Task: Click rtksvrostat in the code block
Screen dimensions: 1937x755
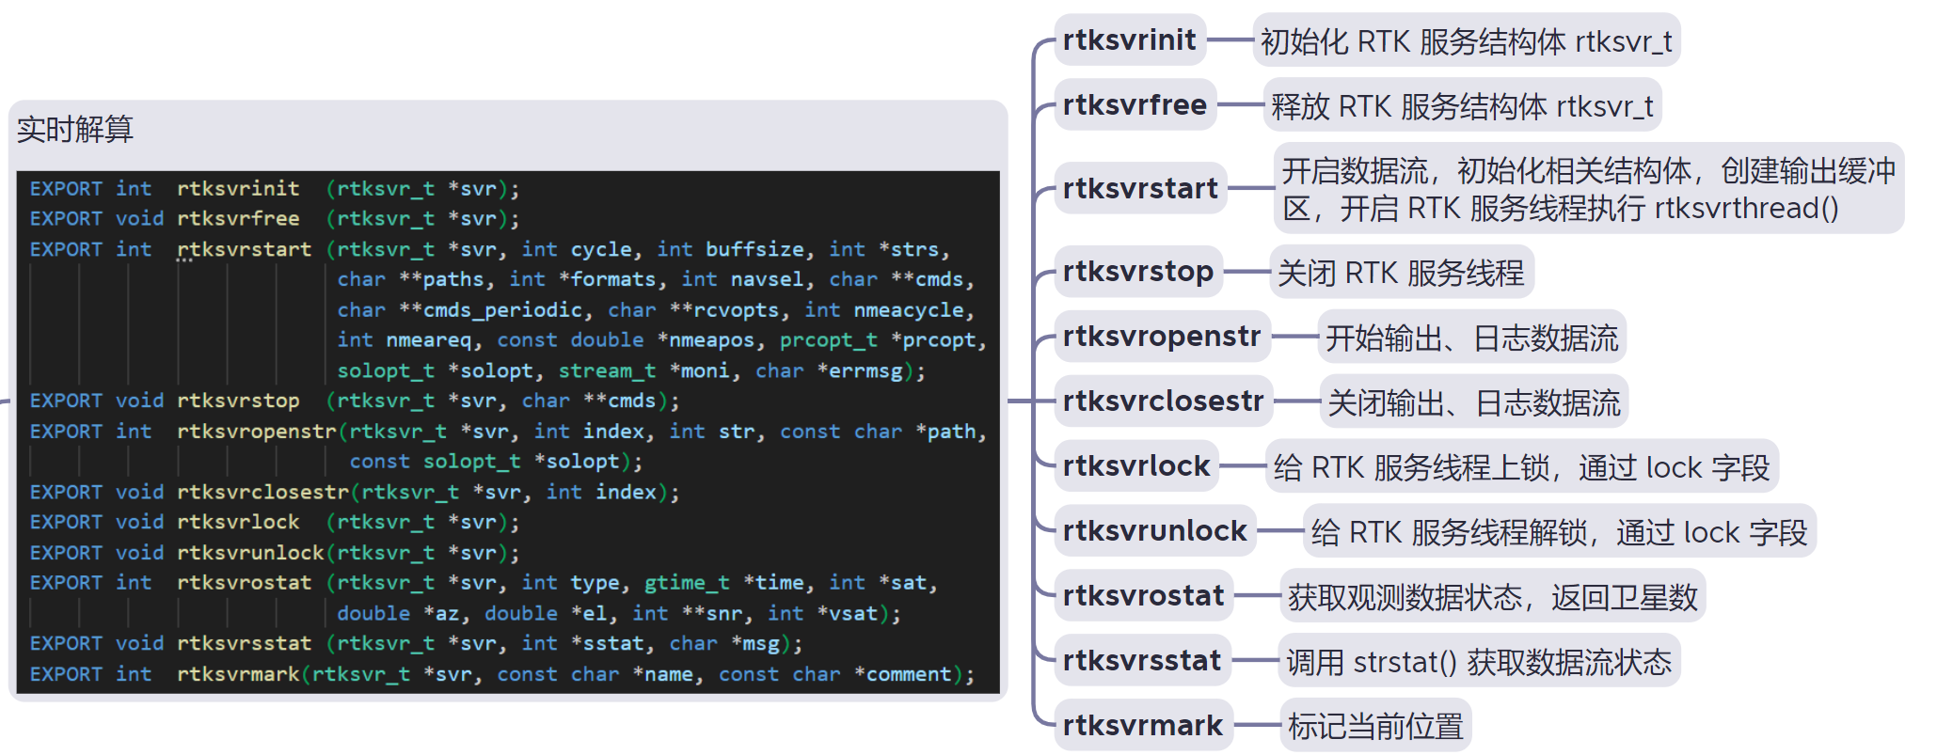Action: point(244,583)
